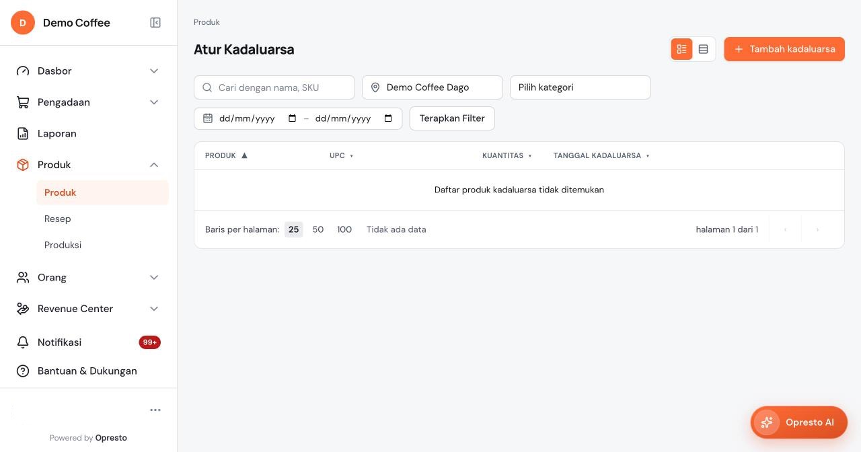Viewport: 861px width, 452px height.
Task: Collapse the Produk menu chevron
Action: click(154, 165)
